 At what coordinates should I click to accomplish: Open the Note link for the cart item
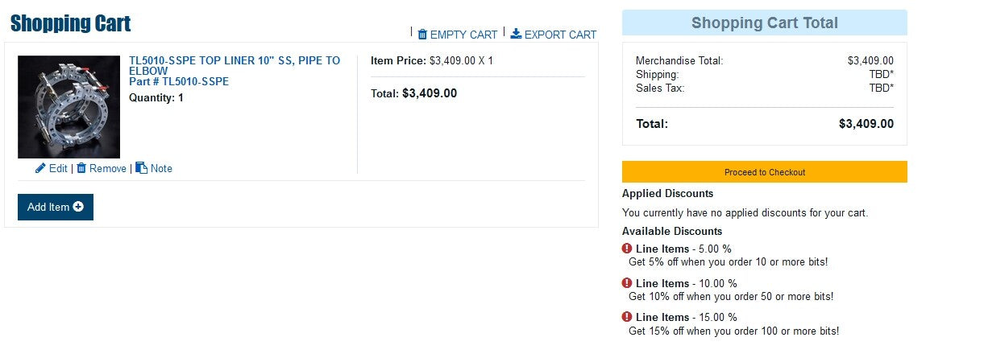[161, 168]
